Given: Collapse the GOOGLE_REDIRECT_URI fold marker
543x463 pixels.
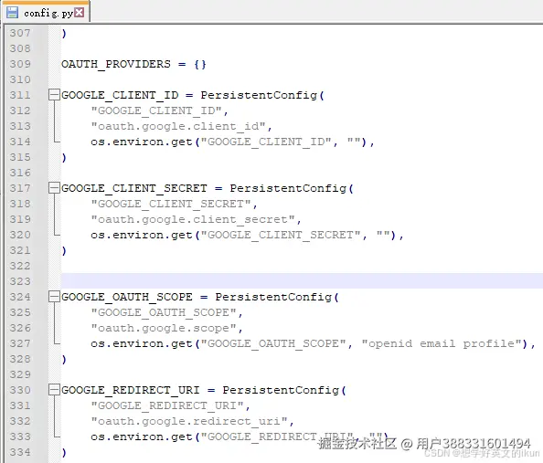Looking at the screenshot, I should 54,390.
